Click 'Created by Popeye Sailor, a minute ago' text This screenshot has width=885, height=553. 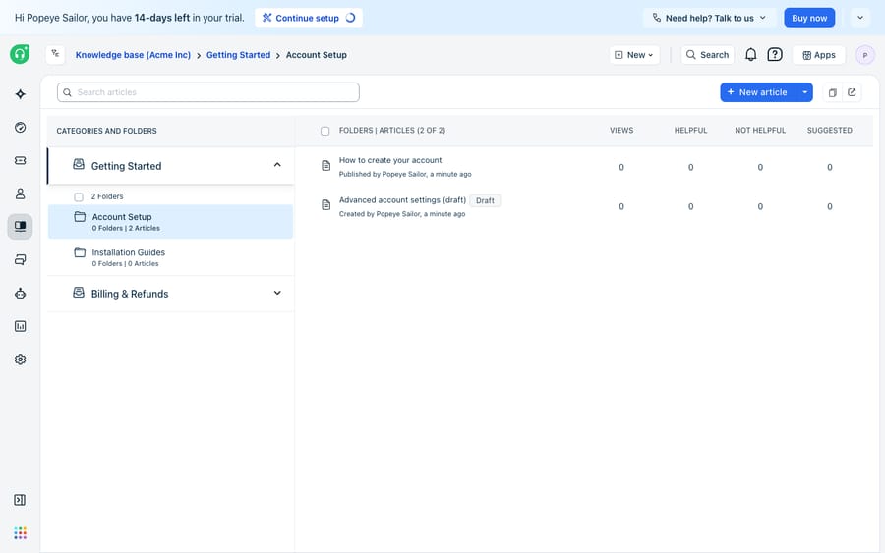tap(402, 214)
